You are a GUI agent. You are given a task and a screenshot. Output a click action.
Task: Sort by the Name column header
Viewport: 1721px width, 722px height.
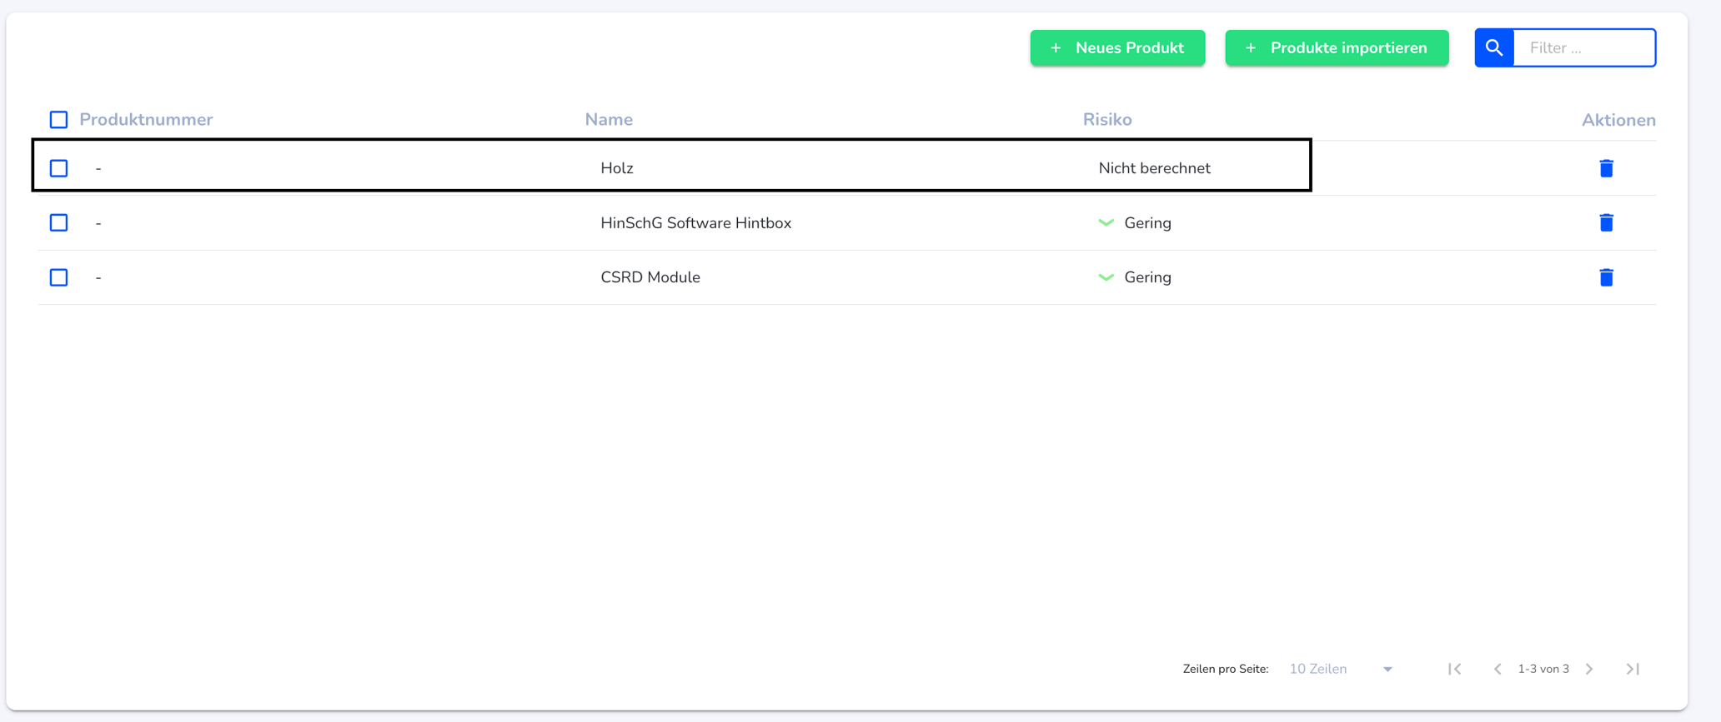coord(609,120)
